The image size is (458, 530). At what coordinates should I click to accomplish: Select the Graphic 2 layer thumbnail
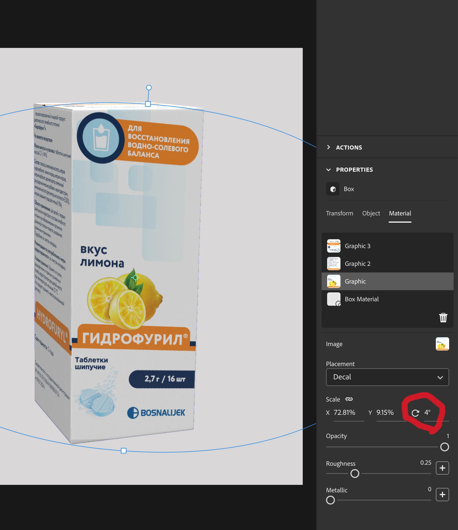pos(334,264)
